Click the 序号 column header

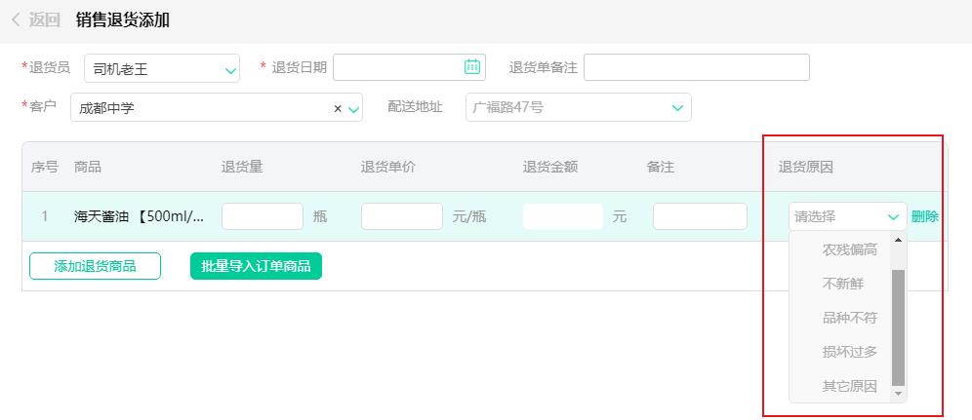[45, 167]
